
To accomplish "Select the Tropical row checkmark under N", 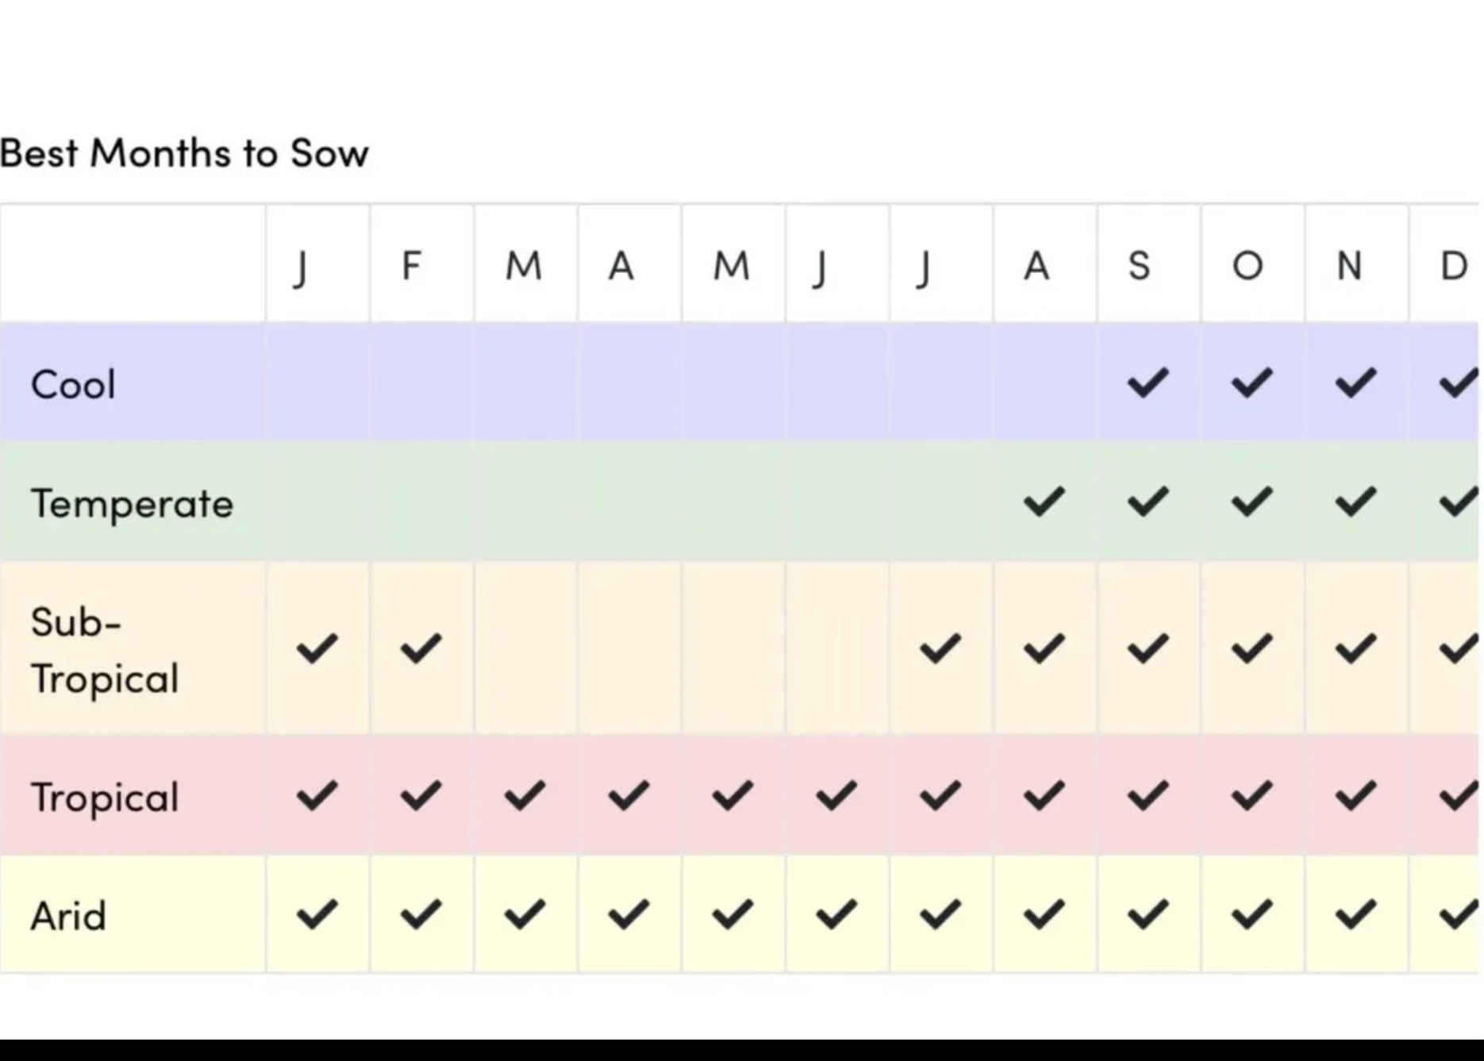I will pos(1355,795).
